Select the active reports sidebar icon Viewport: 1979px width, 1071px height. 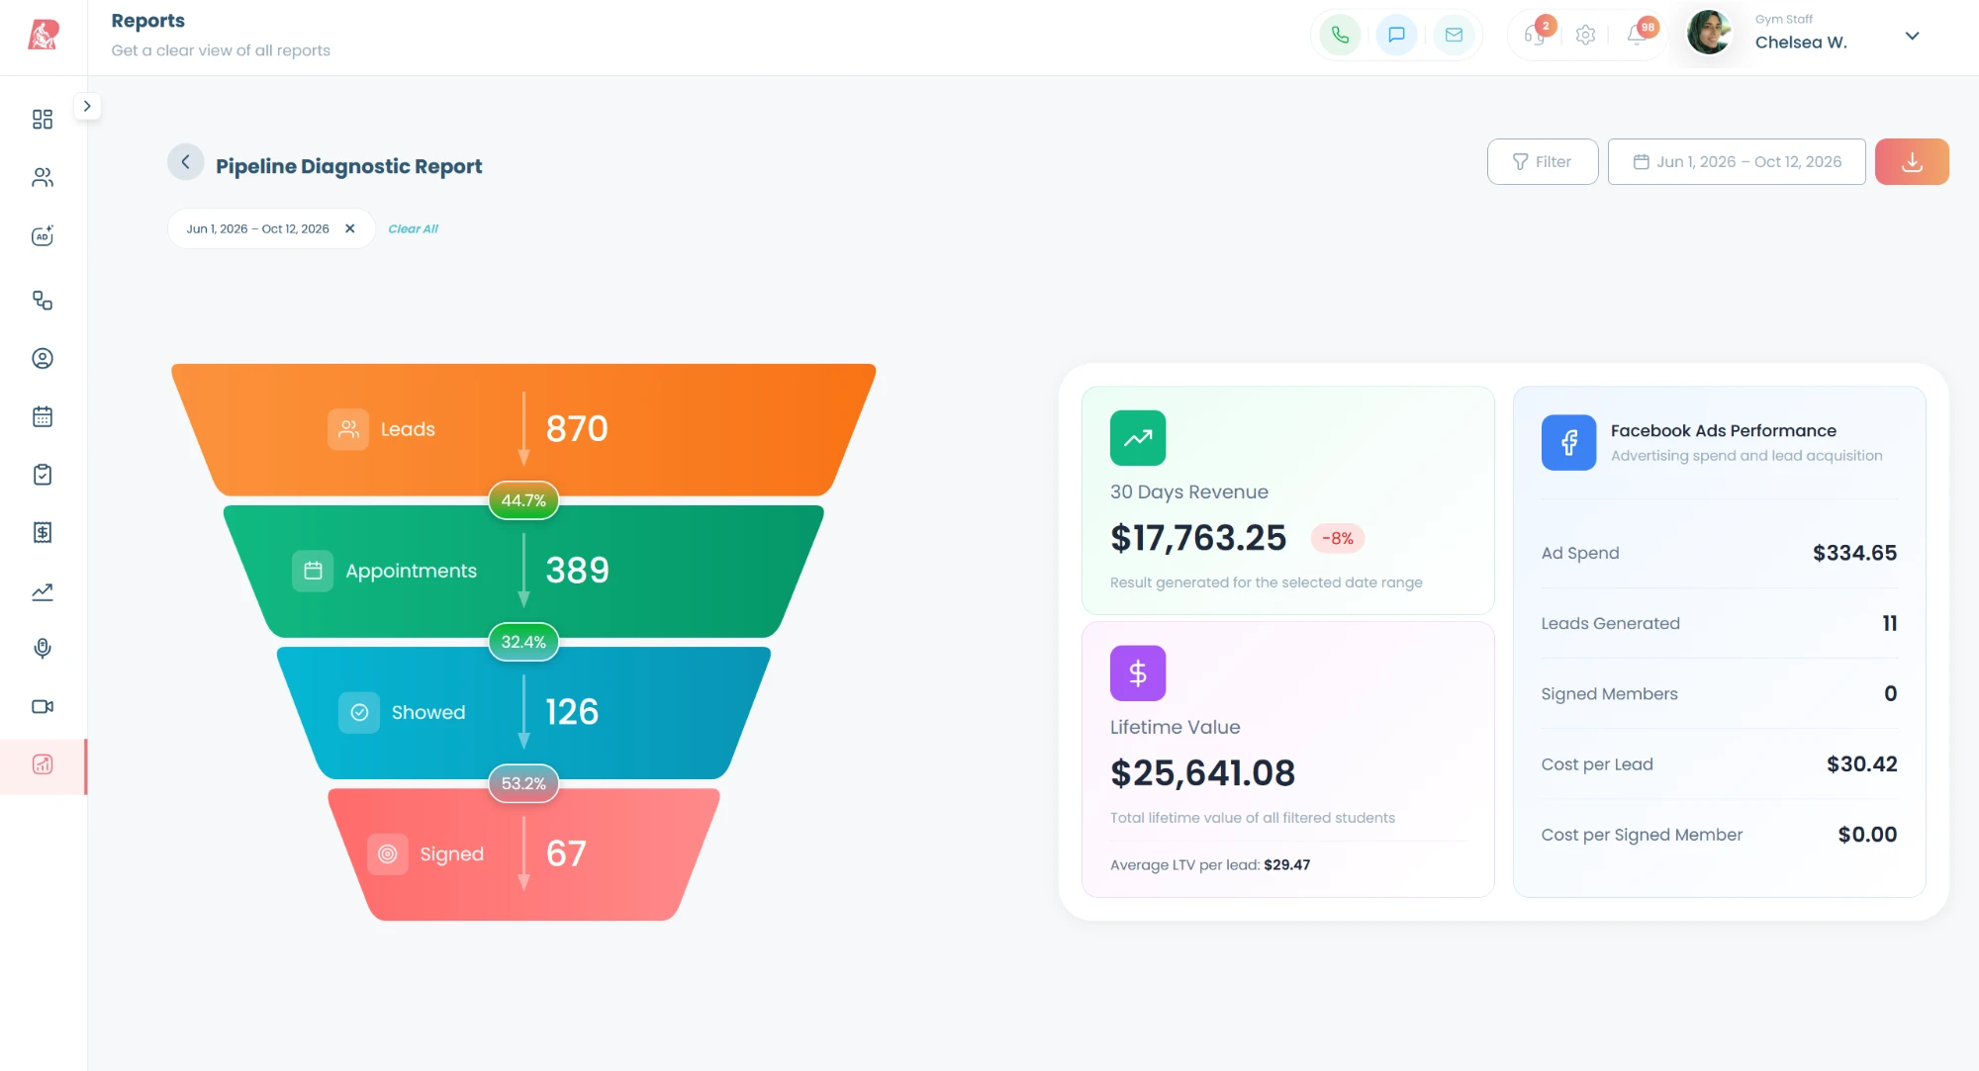(x=43, y=765)
